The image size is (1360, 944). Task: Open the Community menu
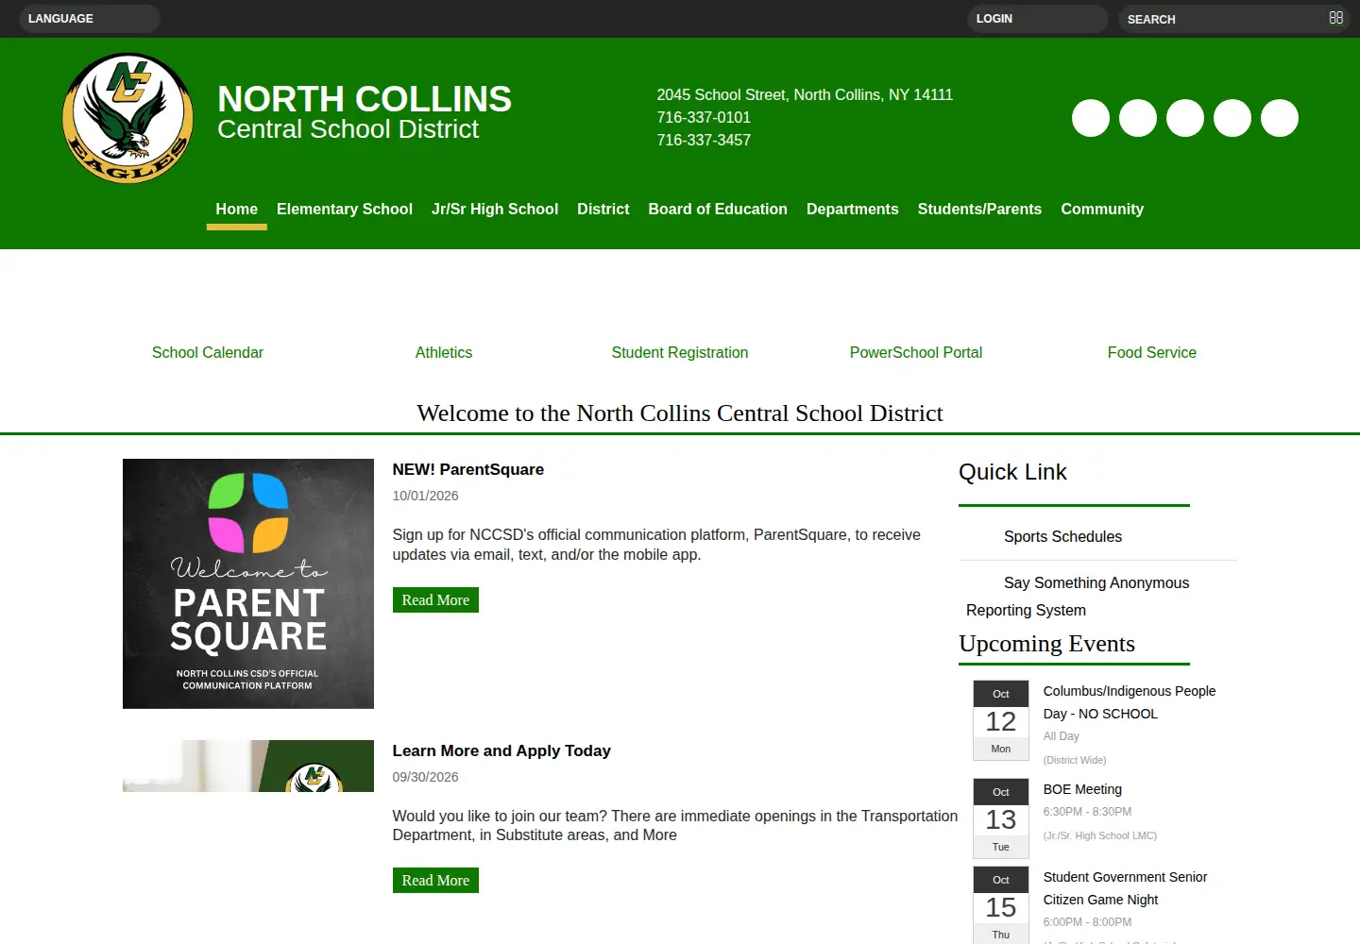pos(1102,210)
